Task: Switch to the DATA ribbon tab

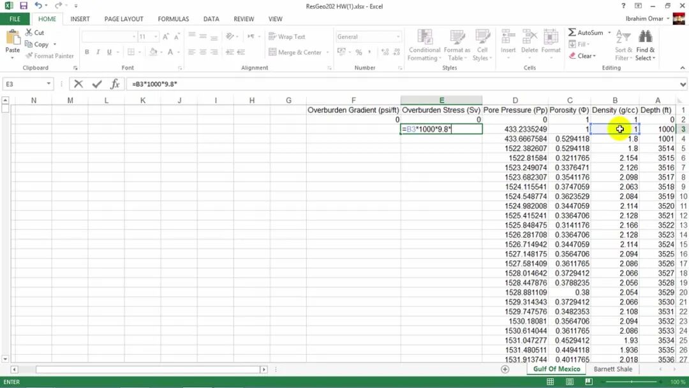Action: [211, 19]
